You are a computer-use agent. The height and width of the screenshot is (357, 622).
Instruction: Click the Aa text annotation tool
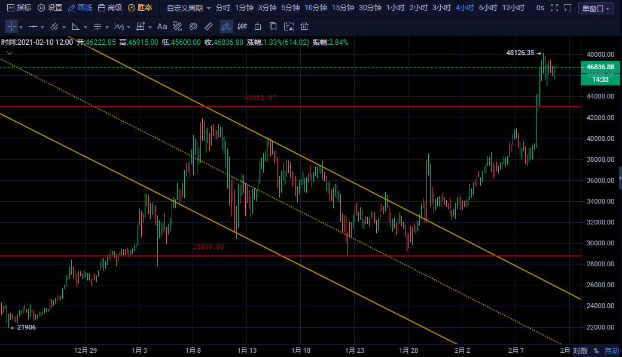click(162, 27)
